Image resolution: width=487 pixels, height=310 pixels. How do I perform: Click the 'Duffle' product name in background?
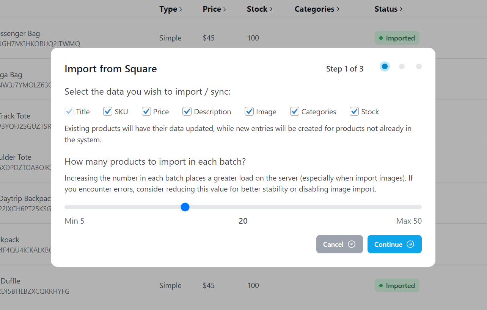[10, 281]
